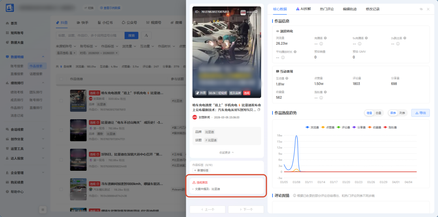Viewport: 438px width, 217px height.
Task: Click the info icon under 完播率 value
Action: point(321,43)
